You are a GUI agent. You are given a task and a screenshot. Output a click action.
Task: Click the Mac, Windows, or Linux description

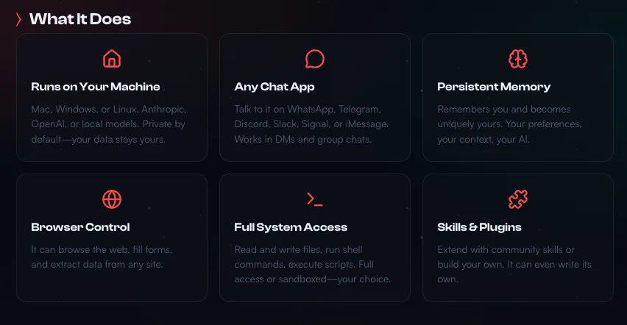click(107, 124)
